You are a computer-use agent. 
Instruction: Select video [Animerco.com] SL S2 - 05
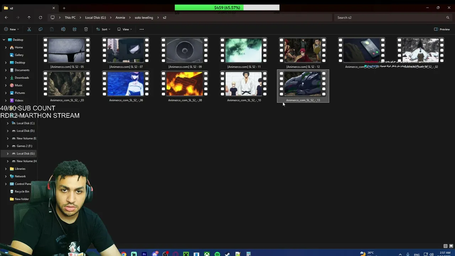click(67, 53)
